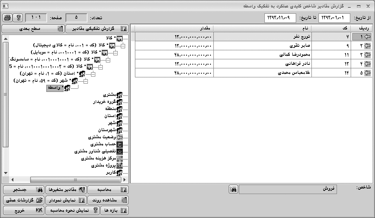Viewport: 375px width, 218px height.
Task: Select the واسطه tree item
Action: point(55,88)
